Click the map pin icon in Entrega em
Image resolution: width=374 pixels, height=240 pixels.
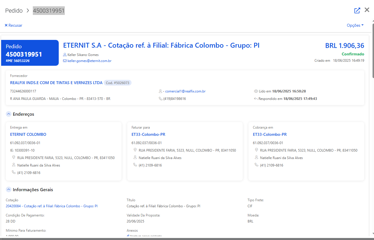pyautogui.click(x=13, y=158)
